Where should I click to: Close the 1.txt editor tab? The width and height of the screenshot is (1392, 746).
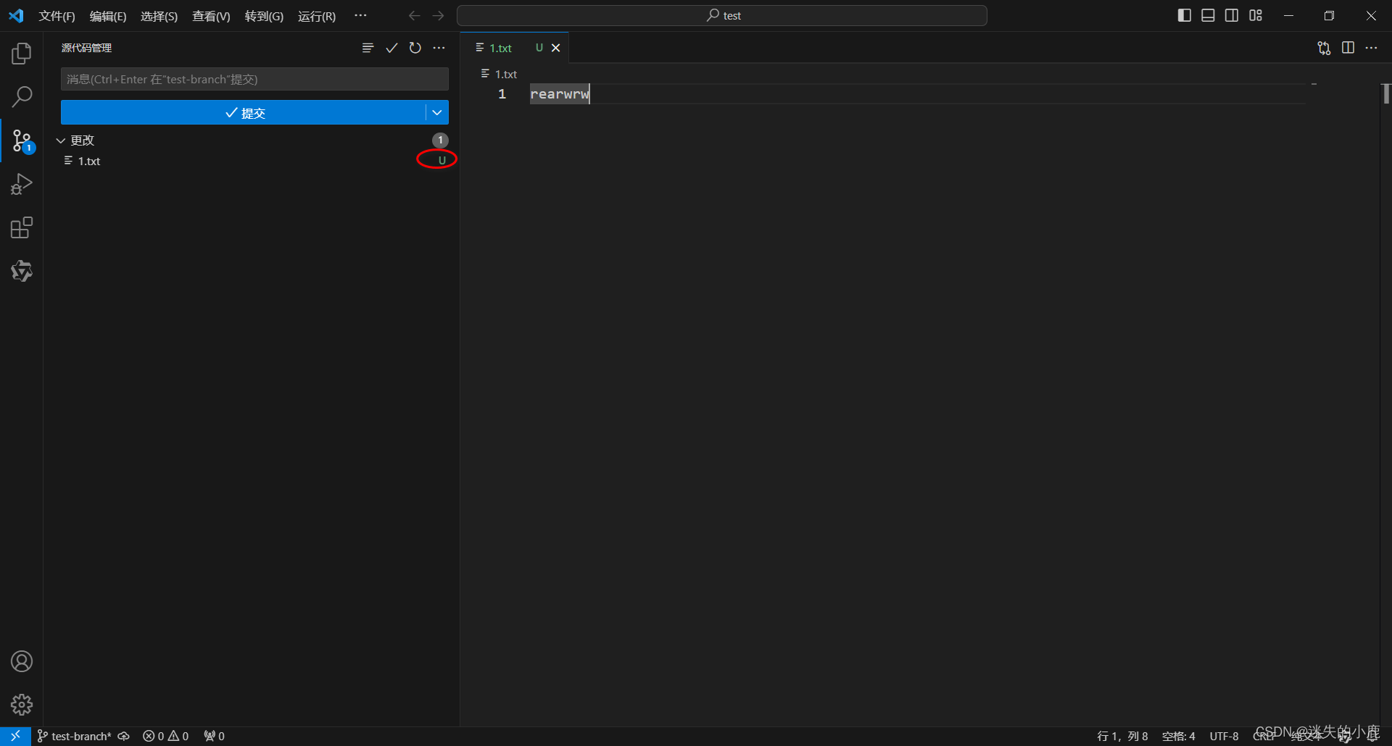click(556, 48)
